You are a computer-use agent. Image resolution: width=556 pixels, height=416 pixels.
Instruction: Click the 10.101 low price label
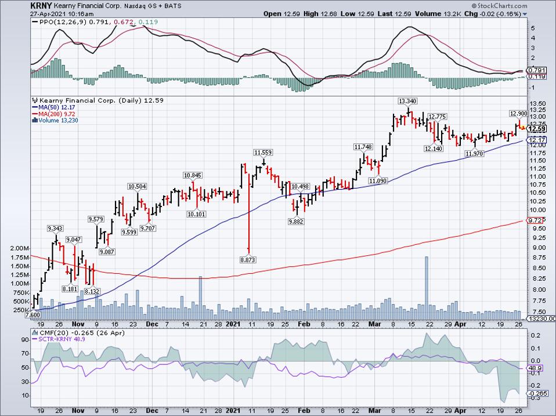point(196,214)
